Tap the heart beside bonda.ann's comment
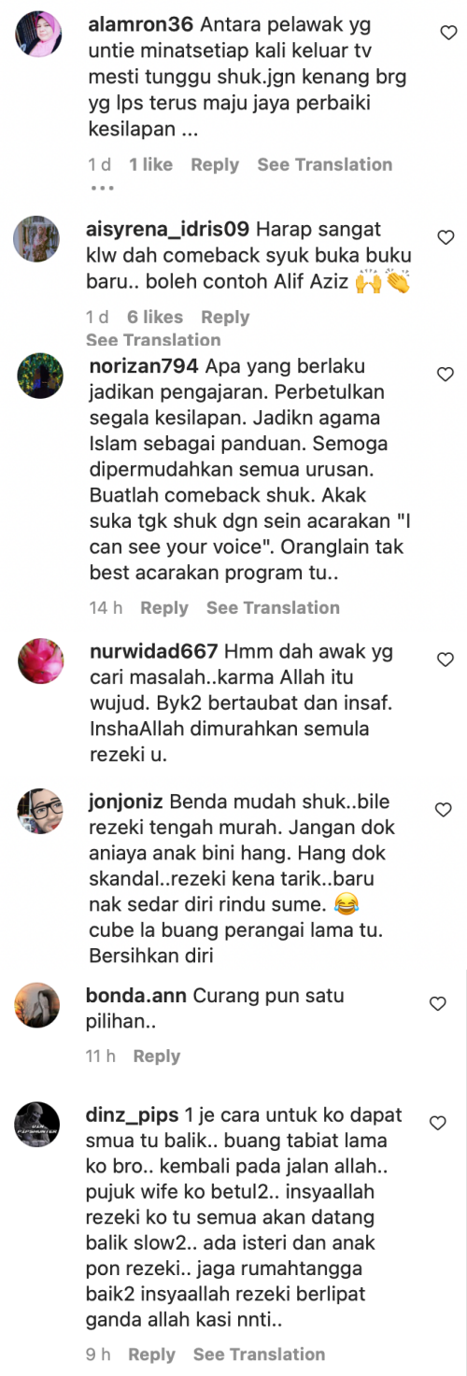 pyautogui.click(x=436, y=1003)
